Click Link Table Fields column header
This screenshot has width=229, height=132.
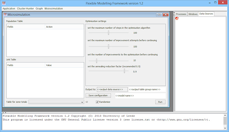pos(26,65)
